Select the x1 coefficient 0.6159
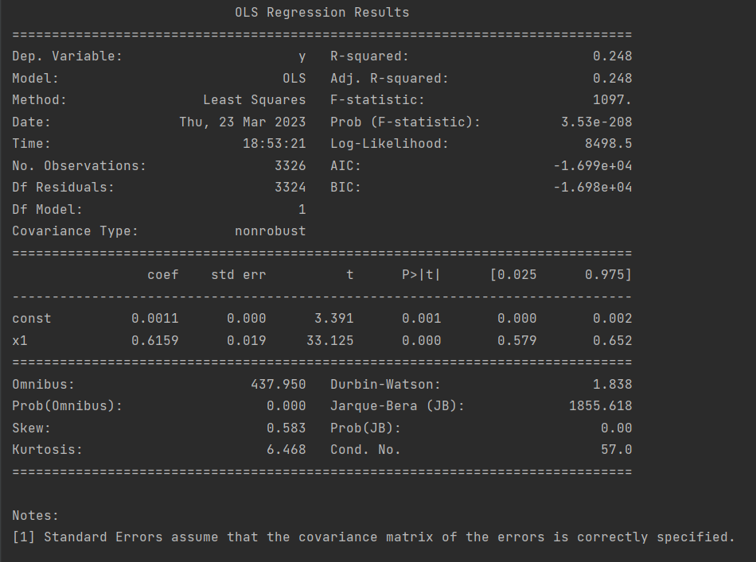756x562 pixels. pyautogui.click(x=154, y=341)
